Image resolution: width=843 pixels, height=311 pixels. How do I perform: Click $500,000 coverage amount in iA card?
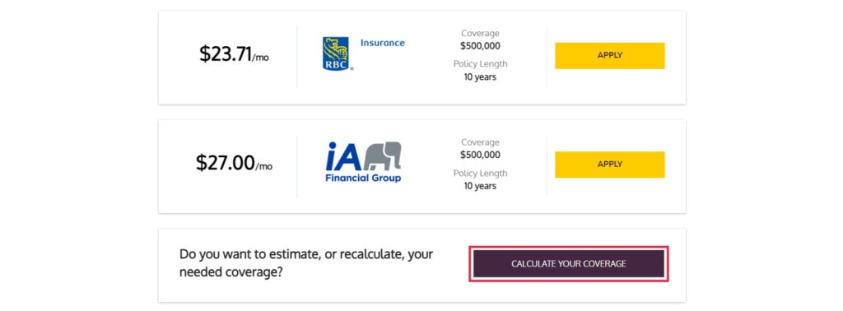(x=480, y=155)
